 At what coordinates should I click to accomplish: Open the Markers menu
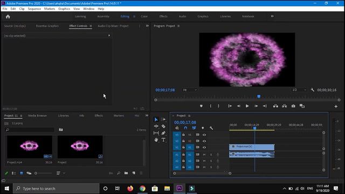point(50,9)
